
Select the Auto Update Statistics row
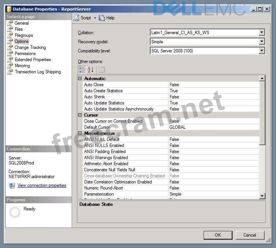pos(171,103)
